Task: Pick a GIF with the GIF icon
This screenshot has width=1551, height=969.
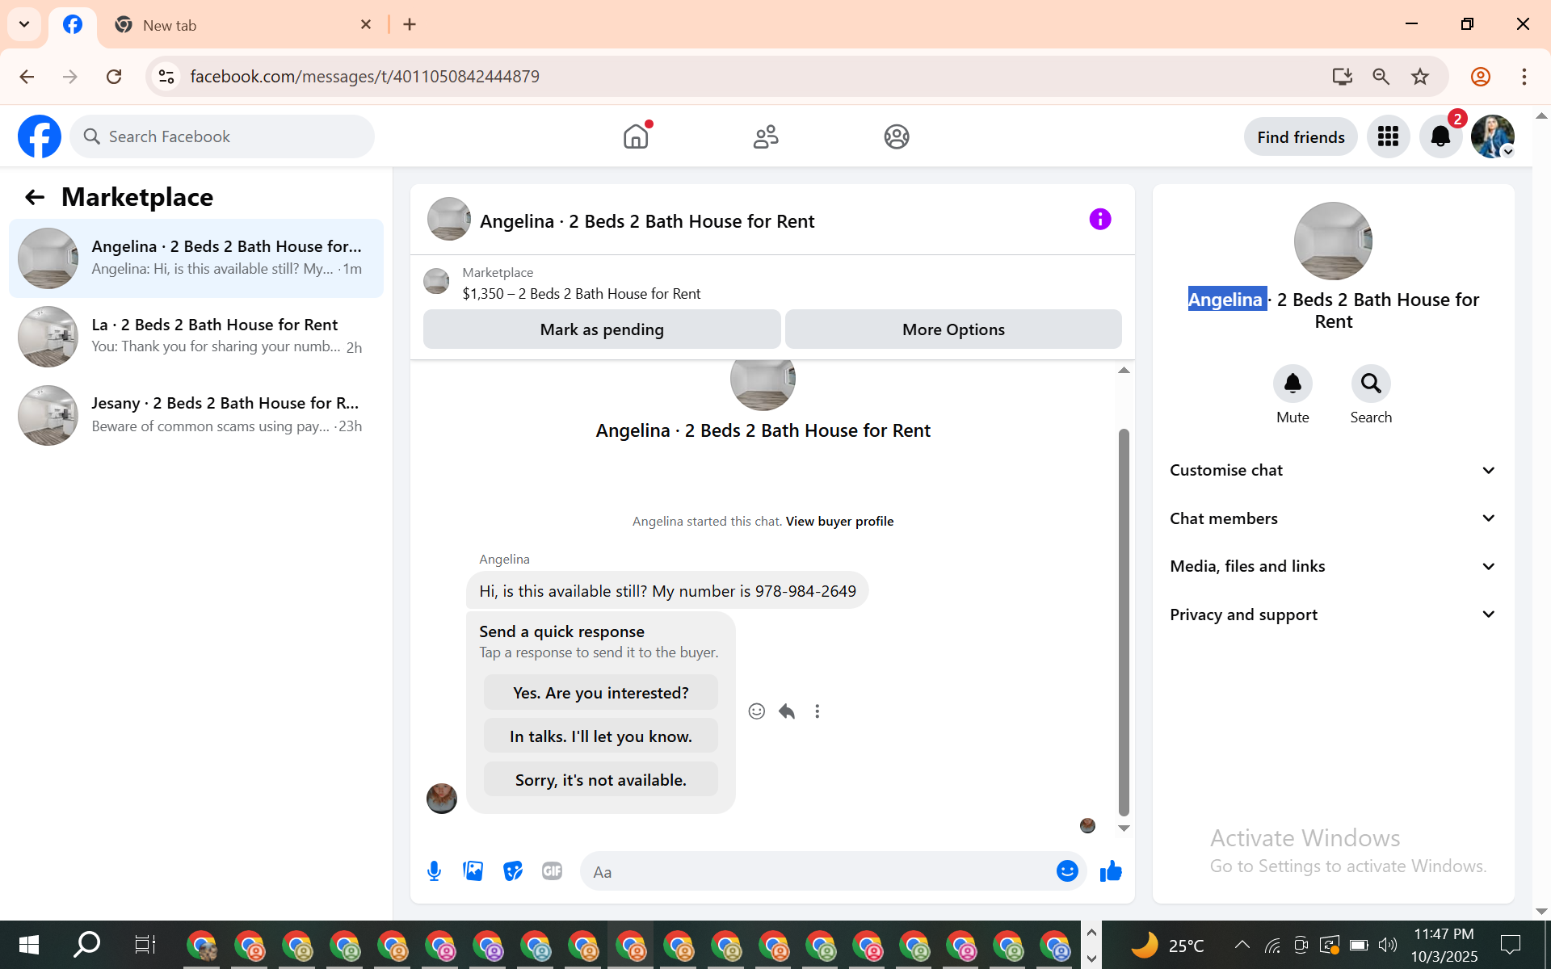Action: (x=553, y=871)
